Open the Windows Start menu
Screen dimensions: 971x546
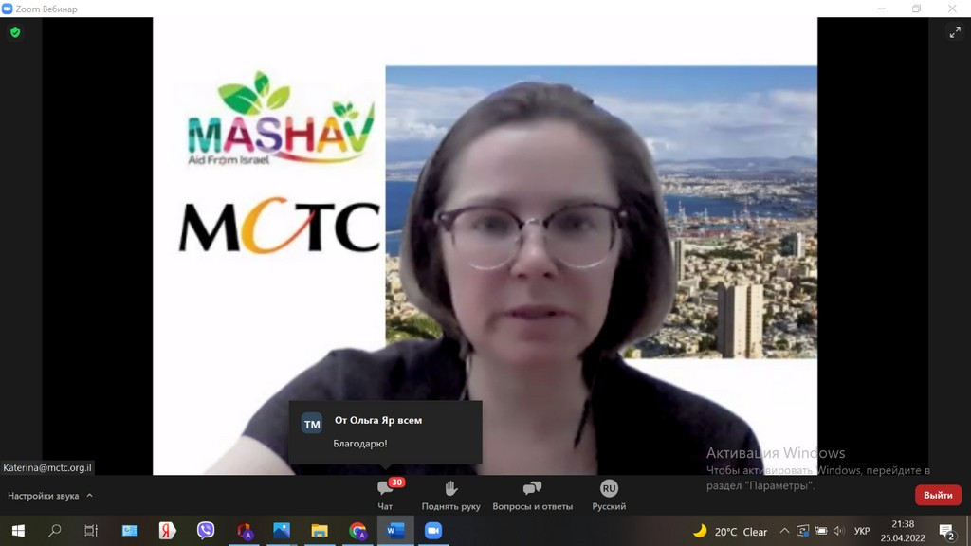click(19, 531)
